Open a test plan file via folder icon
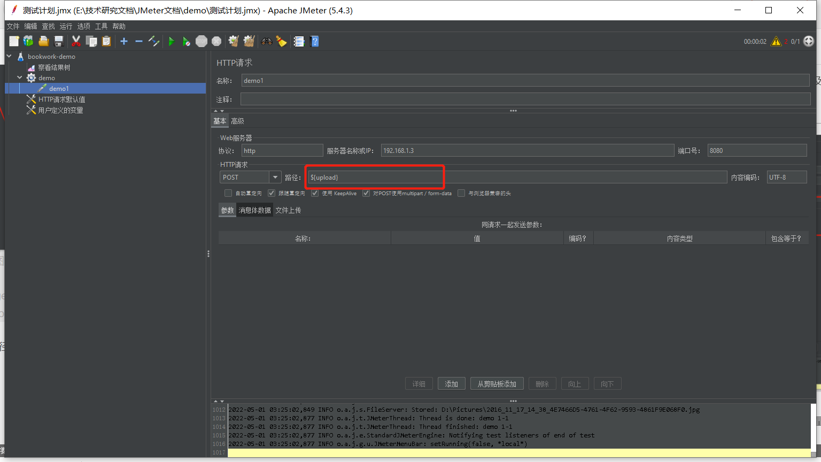821x462 pixels. point(44,41)
